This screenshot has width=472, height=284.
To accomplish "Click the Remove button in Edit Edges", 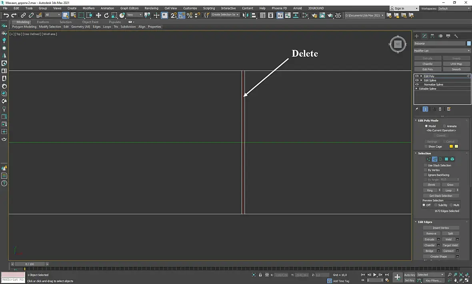I will (x=431, y=234).
